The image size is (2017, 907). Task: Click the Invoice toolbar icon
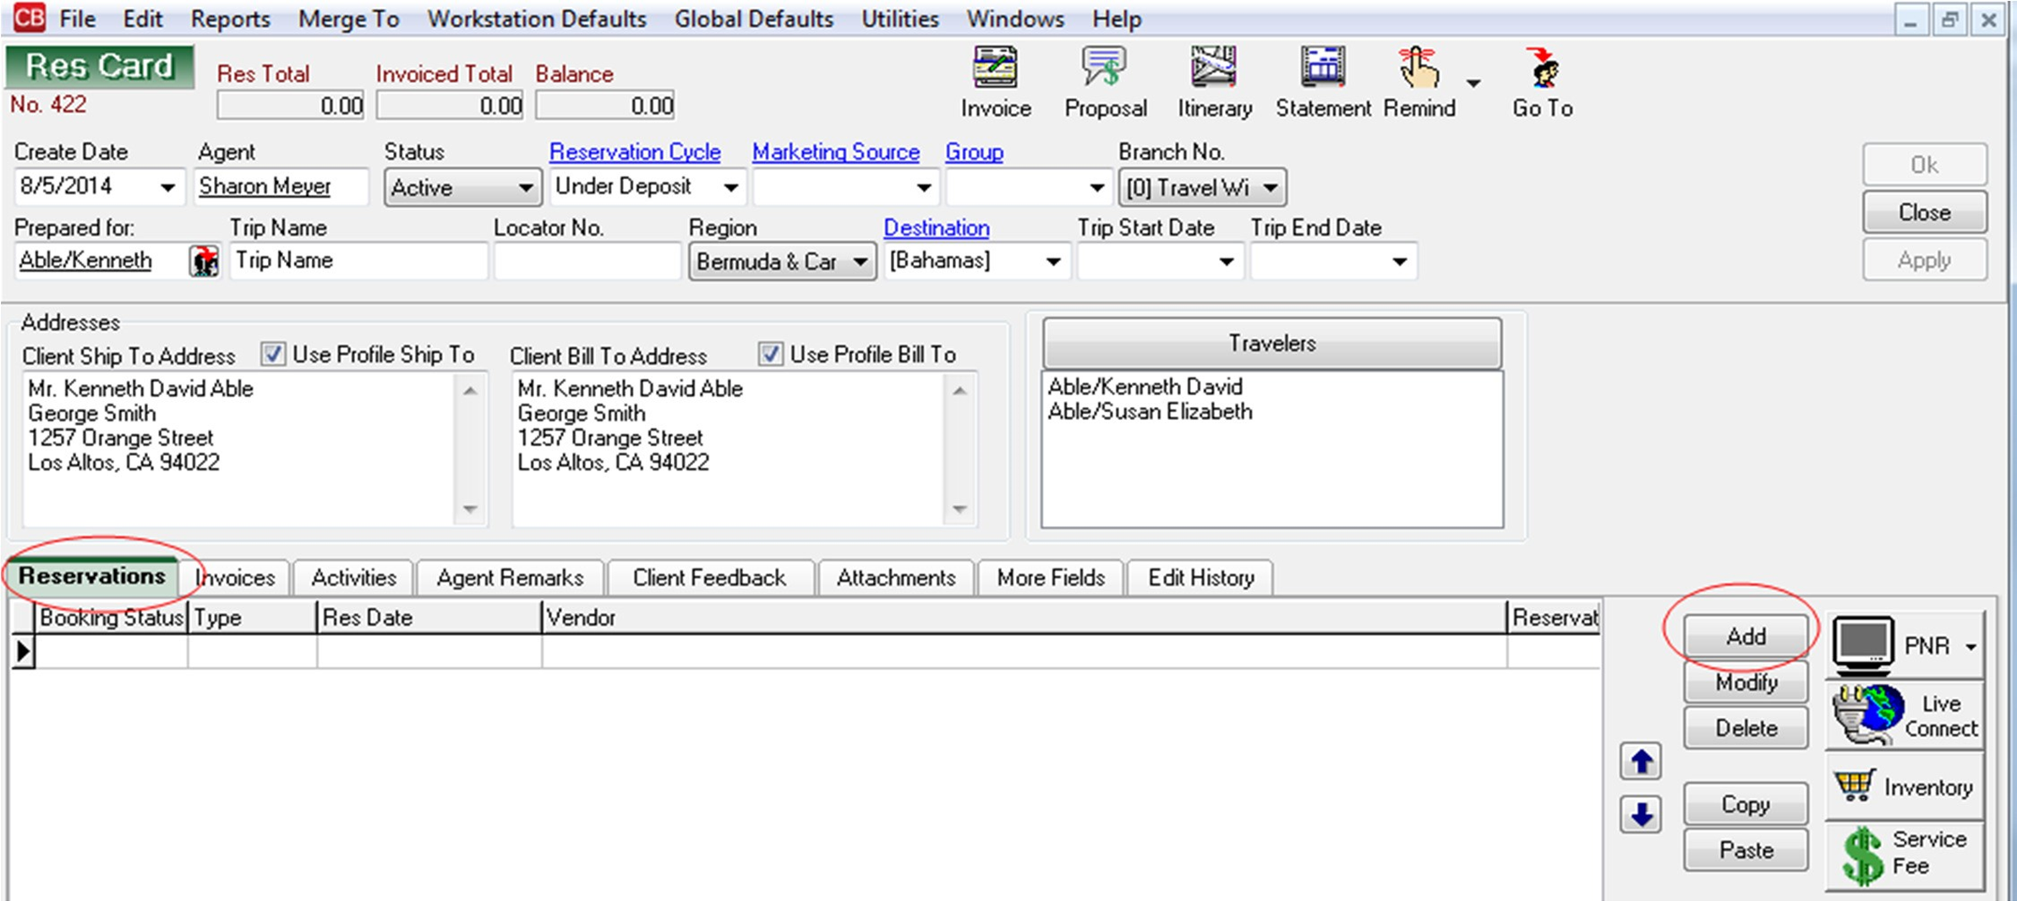[995, 69]
